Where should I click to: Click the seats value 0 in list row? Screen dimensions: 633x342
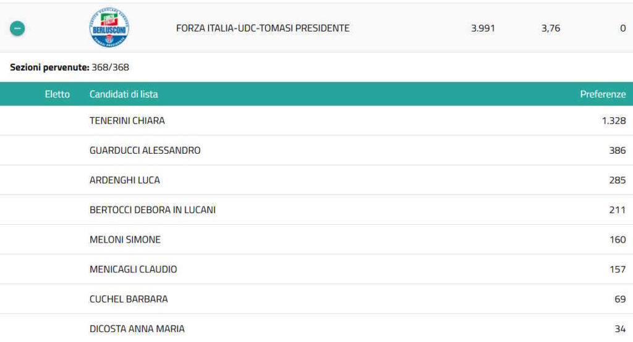[622, 28]
